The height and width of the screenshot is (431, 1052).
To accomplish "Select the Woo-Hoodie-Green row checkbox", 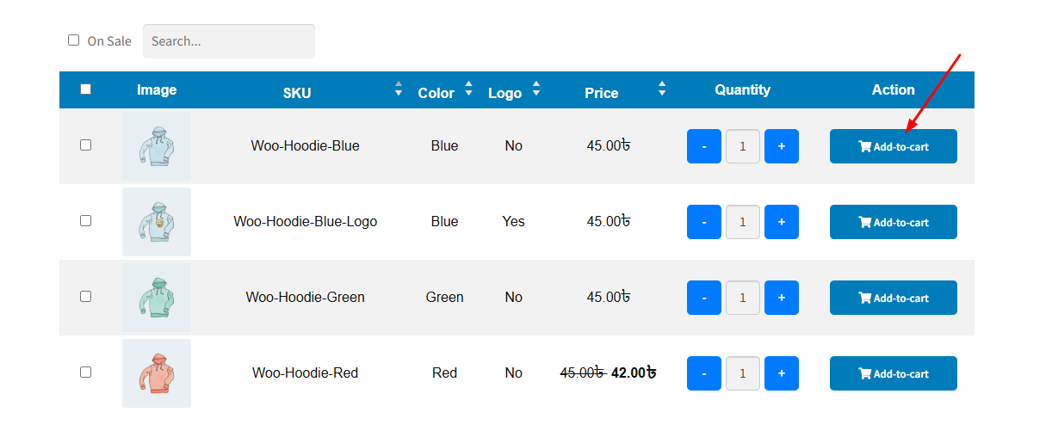I will click(85, 297).
